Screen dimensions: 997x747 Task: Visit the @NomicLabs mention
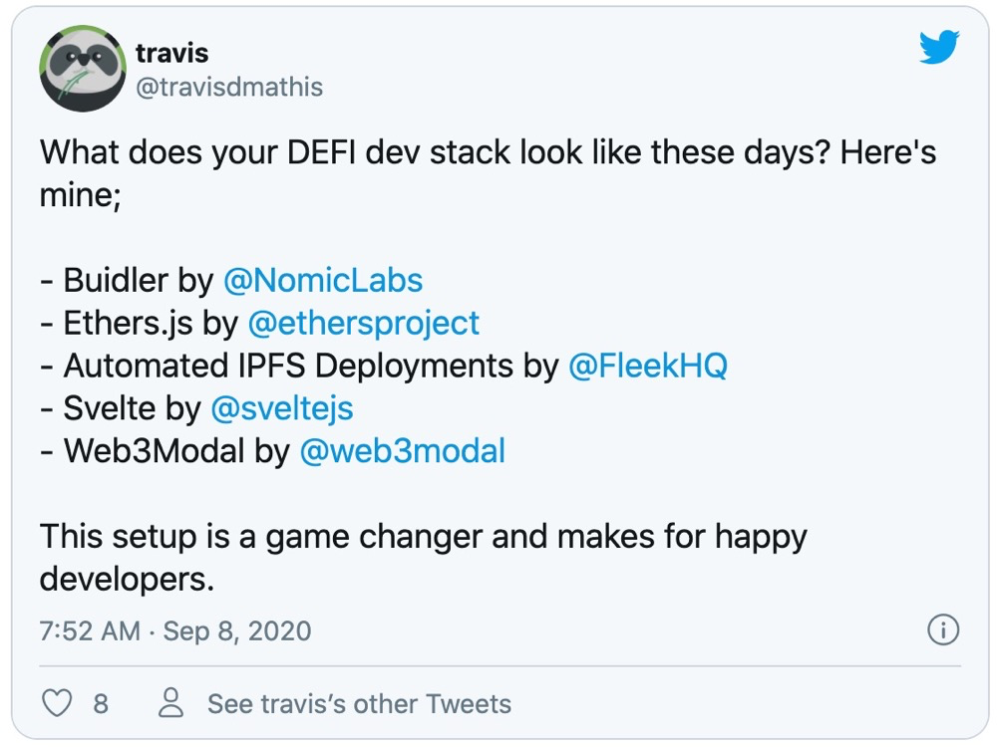pyautogui.click(x=323, y=280)
